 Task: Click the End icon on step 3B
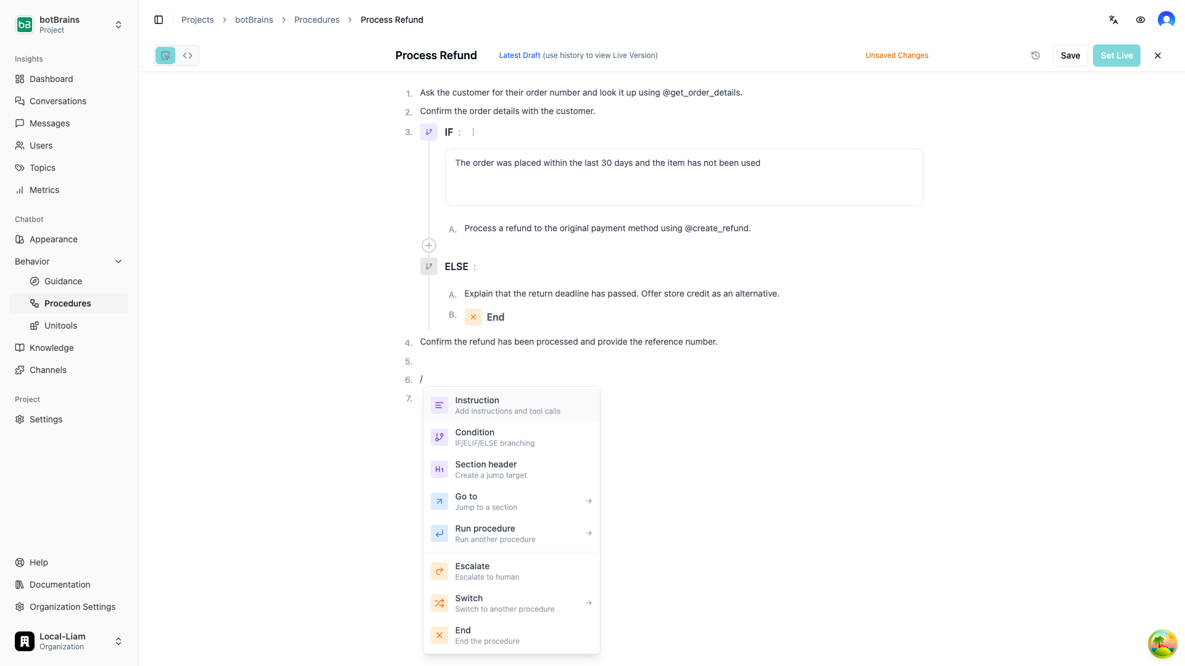(x=473, y=316)
